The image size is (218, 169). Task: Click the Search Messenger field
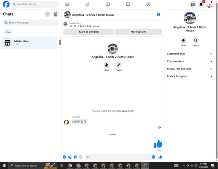tap(31, 23)
